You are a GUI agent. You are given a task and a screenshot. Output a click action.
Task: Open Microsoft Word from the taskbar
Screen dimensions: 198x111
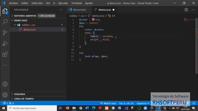[87, 108]
